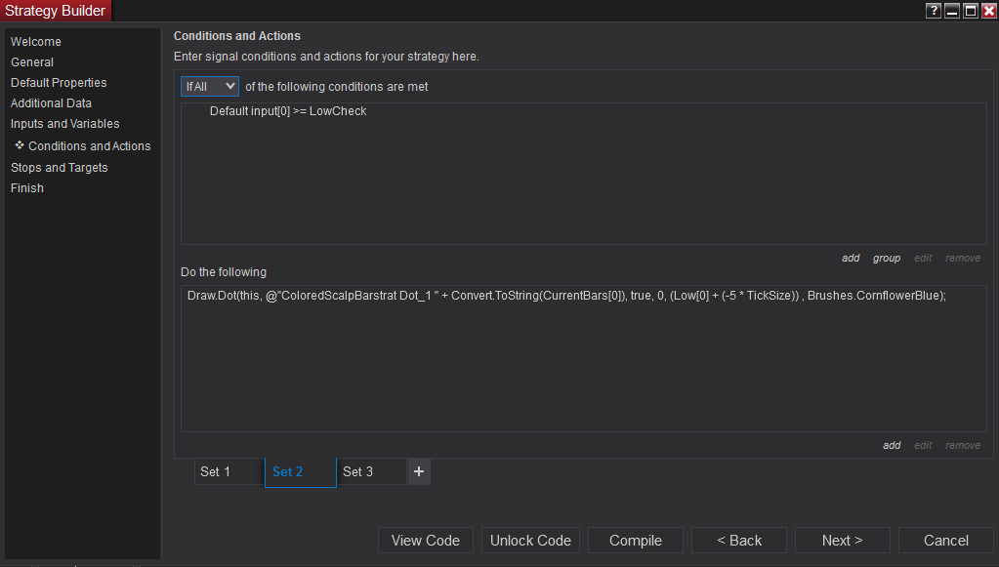
Task: Click the View Code button
Action: pyautogui.click(x=425, y=541)
